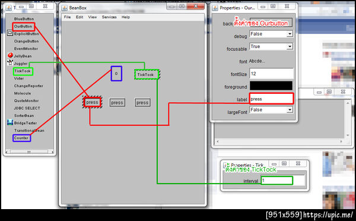Select BlueButton in the ToolBox list
356x221 pixels.
(24, 19)
